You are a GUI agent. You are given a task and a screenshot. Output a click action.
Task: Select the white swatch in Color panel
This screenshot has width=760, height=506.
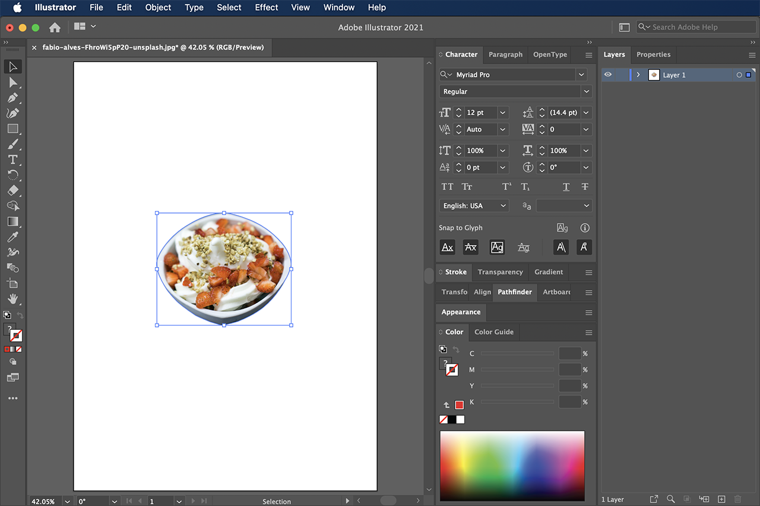point(460,419)
